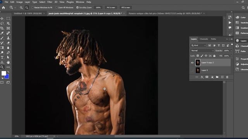This screenshot has width=248, height=139.
Task: Create a new group folder
Action: [x=217, y=77]
